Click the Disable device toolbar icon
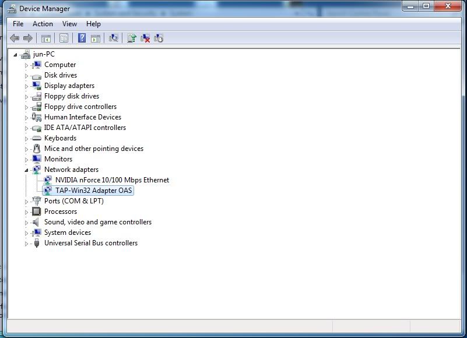 (x=159, y=38)
